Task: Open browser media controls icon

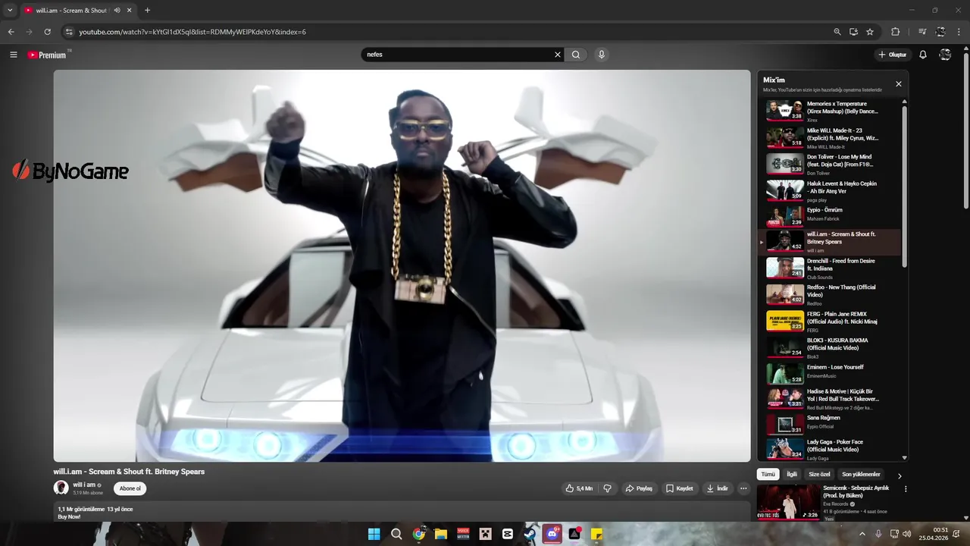Action: tap(922, 32)
